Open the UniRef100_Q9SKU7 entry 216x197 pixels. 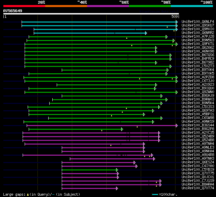tap(198, 25)
